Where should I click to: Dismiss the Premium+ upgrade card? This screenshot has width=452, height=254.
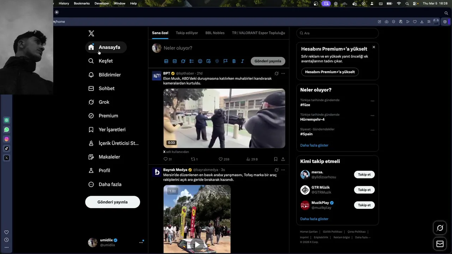[x=374, y=47]
